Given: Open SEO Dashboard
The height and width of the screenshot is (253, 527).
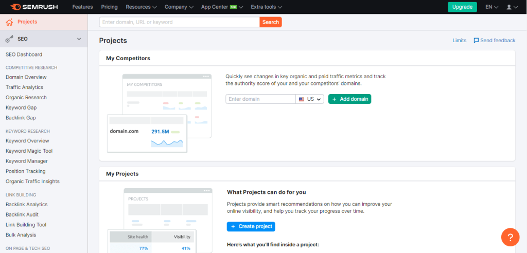Looking at the screenshot, I should 24,55.
